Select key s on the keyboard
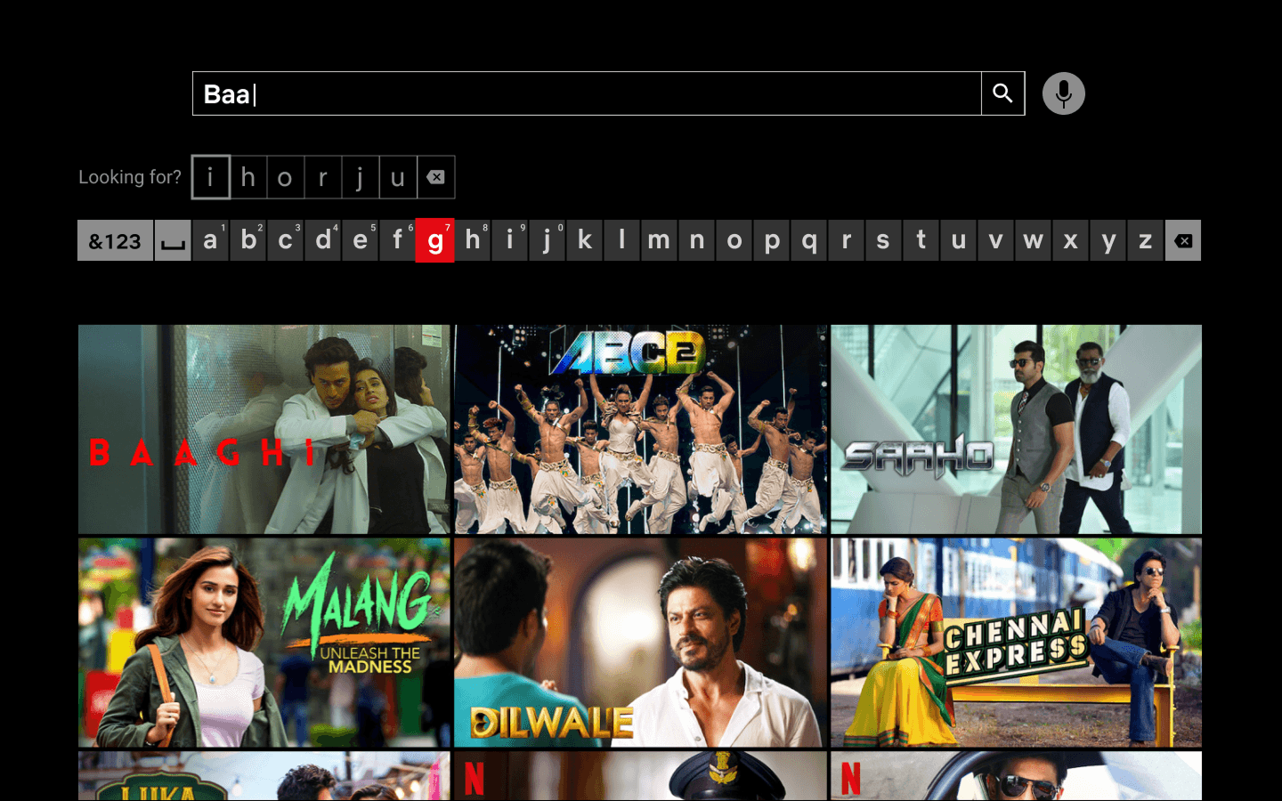This screenshot has height=801, width=1282. click(x=884, y=240)
